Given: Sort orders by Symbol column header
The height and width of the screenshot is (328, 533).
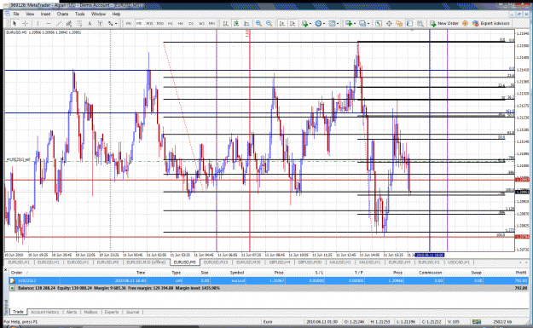Looking at the screenshot, I should click(237, 273).
